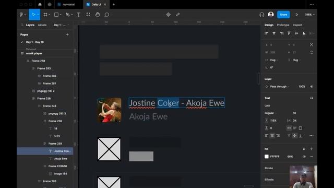The width and height of the screenshot is (334, 188).
Task: Edit the fill opacity 60% value
Action: (290, 157)
